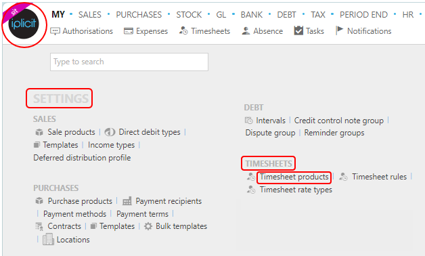Open Sale products settings
This screenshot has width=425, height=256.
point(71,132)
